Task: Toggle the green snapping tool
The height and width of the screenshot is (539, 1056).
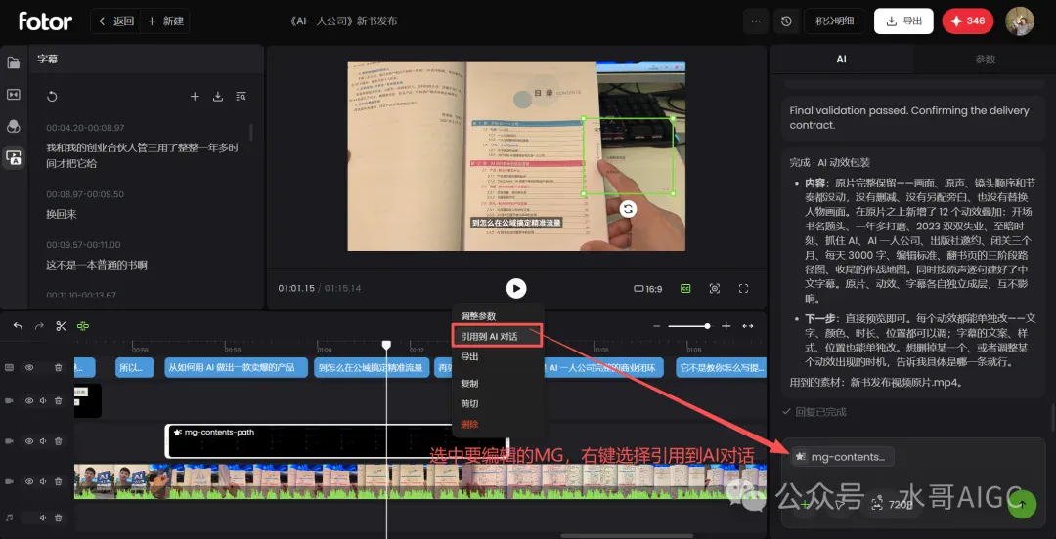Action: click(x=83, y=326)
